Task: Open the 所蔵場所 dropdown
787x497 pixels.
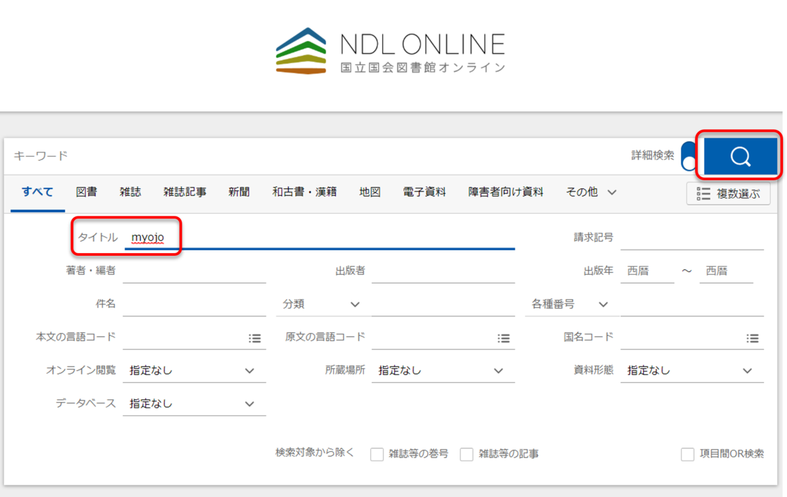Action: [443, 370]
